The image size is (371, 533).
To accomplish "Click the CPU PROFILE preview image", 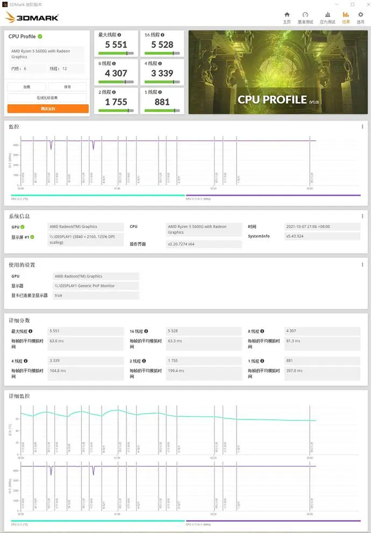I will tap(278, 72).
